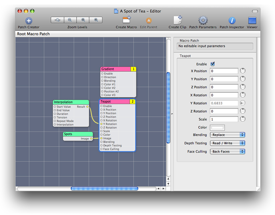
Task: Open the Face Culling dropdown
Action: click(x=227, y=152)
